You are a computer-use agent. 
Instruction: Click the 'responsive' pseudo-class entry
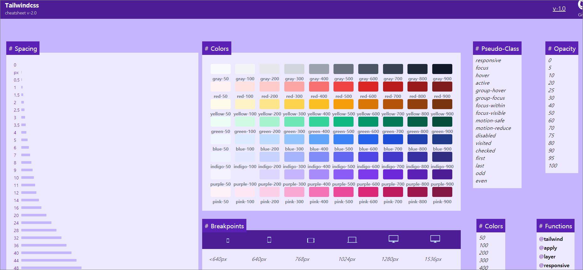[488, 60]
